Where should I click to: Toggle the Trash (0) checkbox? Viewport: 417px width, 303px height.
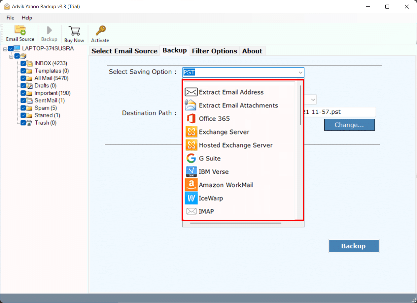coord(23,123)
